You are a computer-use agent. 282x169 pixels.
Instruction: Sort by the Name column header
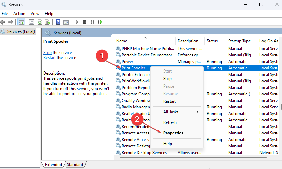(x=145, y=41)
